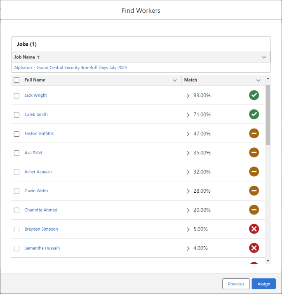Click amber partial-match icon for Gavin Webb
This screenshot has width=282, height=294.
click(254, 191)
